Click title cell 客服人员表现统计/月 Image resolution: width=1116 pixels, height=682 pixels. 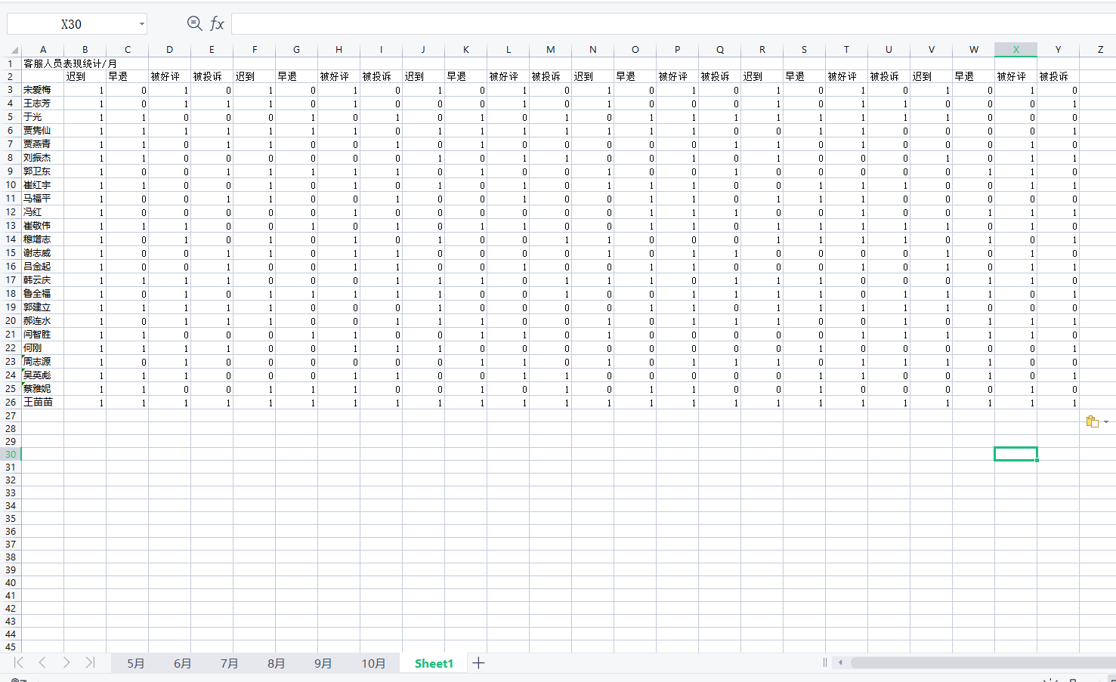[x=70, y=64]
